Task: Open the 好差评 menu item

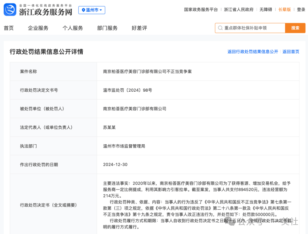Action: coord(139,28)
